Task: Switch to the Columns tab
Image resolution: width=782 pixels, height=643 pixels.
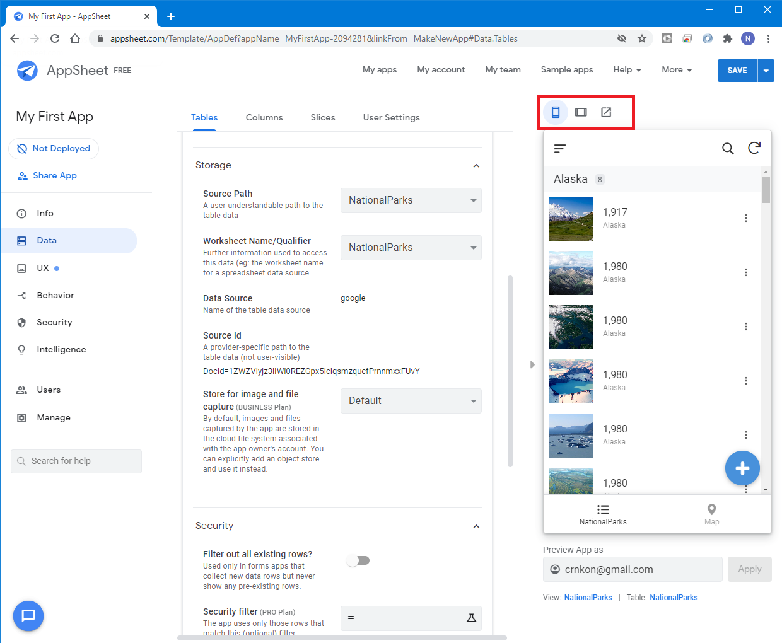Action: click(x=264, y=117)
